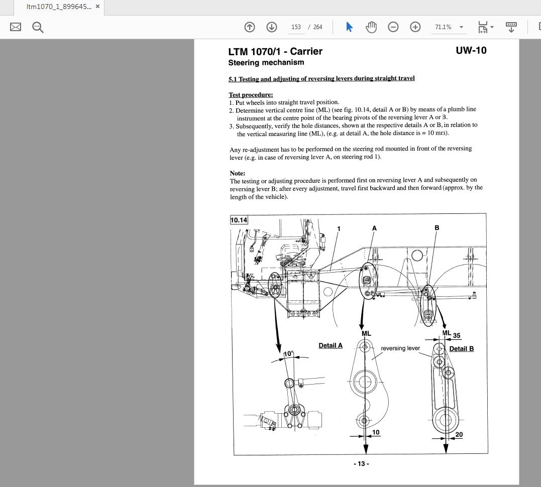Click the '10.14' figure number box
Viewport: 541px width, 487px height.
(x=239, y=220)
